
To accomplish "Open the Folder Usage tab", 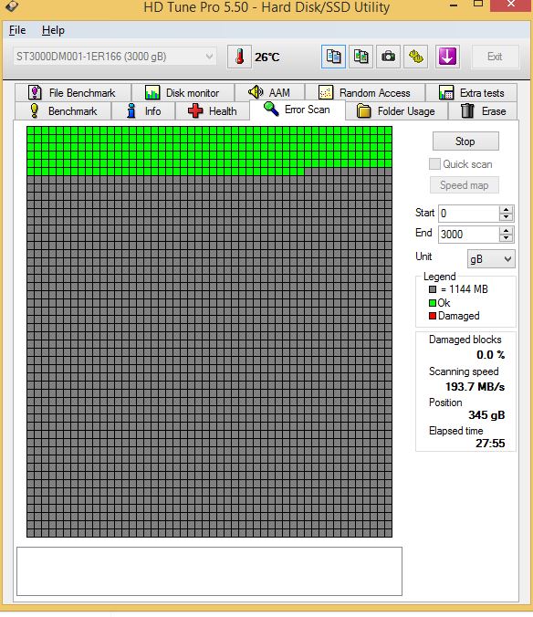I will [396, 111].
